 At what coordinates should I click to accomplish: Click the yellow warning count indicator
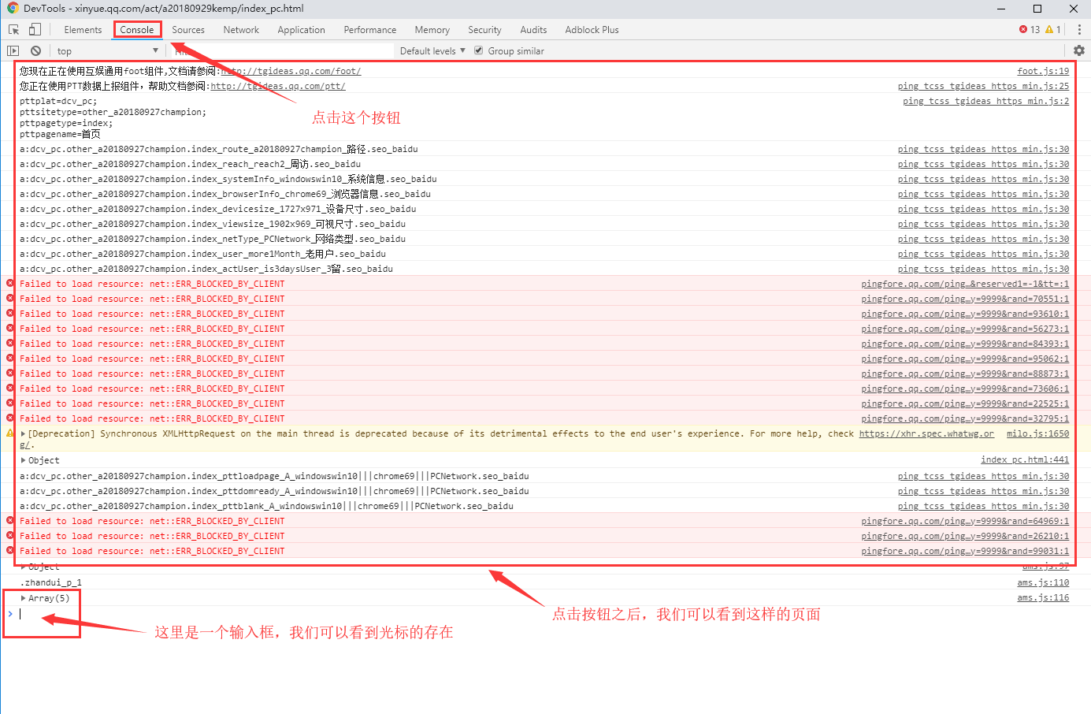(1053, 30)
